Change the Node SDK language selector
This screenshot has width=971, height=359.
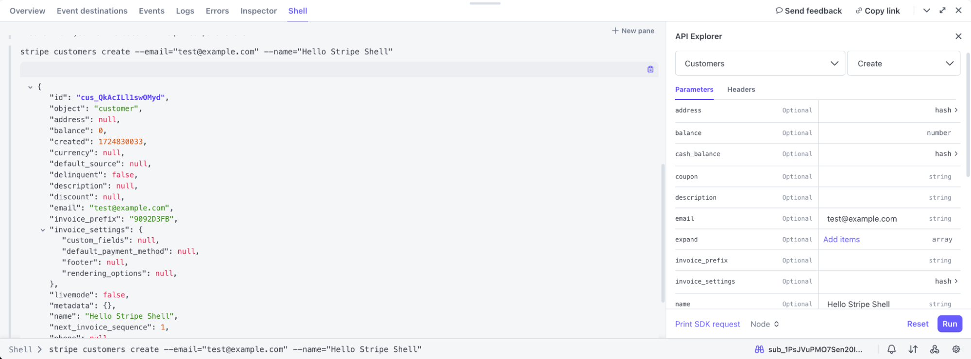click(765, 324)
